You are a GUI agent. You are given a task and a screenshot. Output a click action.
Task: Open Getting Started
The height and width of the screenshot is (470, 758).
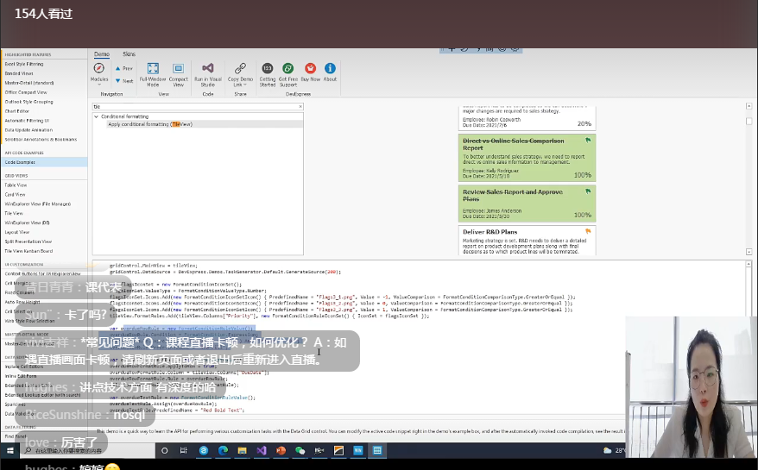tap(268, 75)
